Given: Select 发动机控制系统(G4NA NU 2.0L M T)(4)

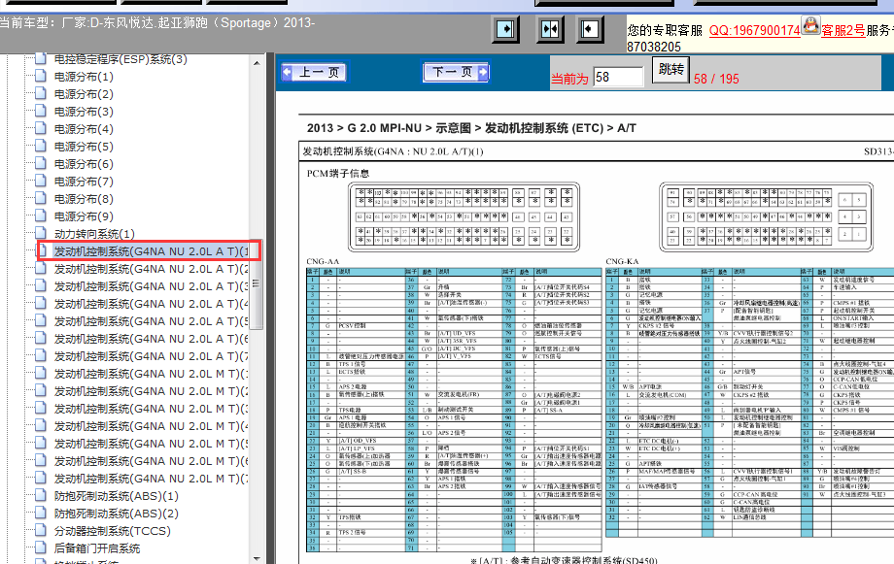Looking at the screenshot, I should (151, 426).
